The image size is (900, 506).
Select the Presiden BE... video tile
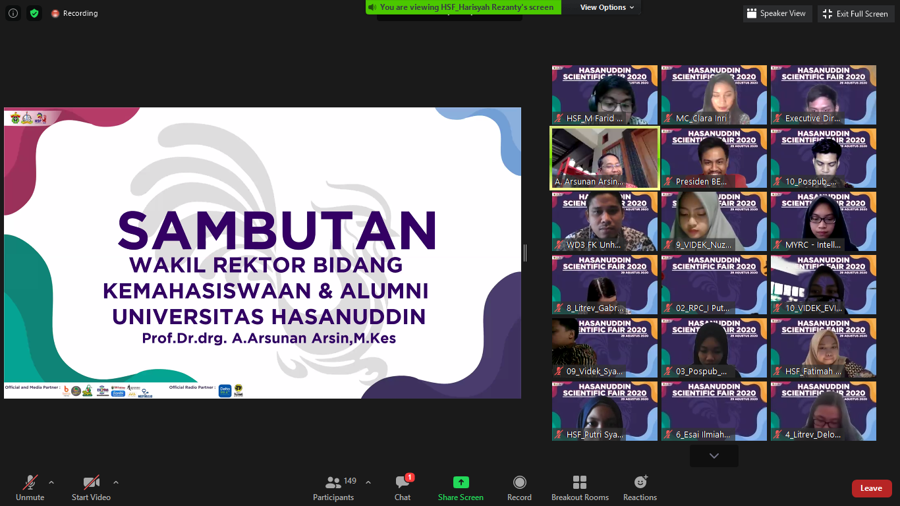tap(714, 158)
